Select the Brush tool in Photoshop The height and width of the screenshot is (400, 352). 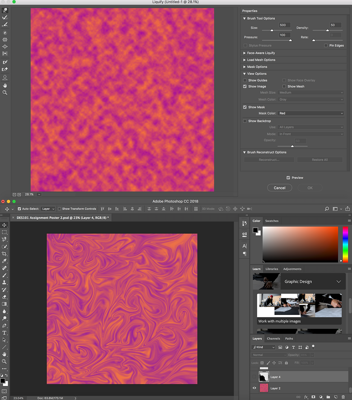tap(4, 275)
